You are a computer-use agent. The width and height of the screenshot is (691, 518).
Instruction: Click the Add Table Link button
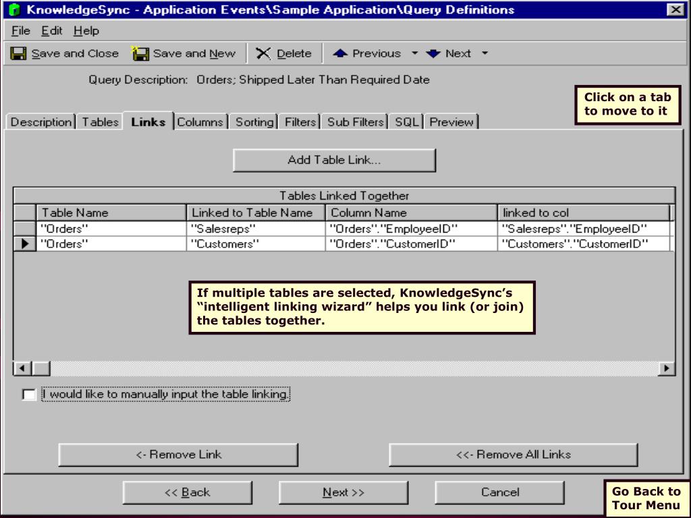coord(334,160)
